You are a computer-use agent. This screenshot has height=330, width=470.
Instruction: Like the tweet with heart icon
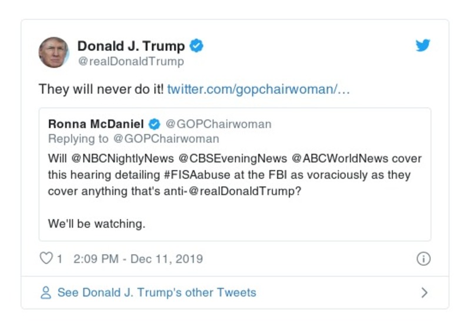click(x=45, y=259)
